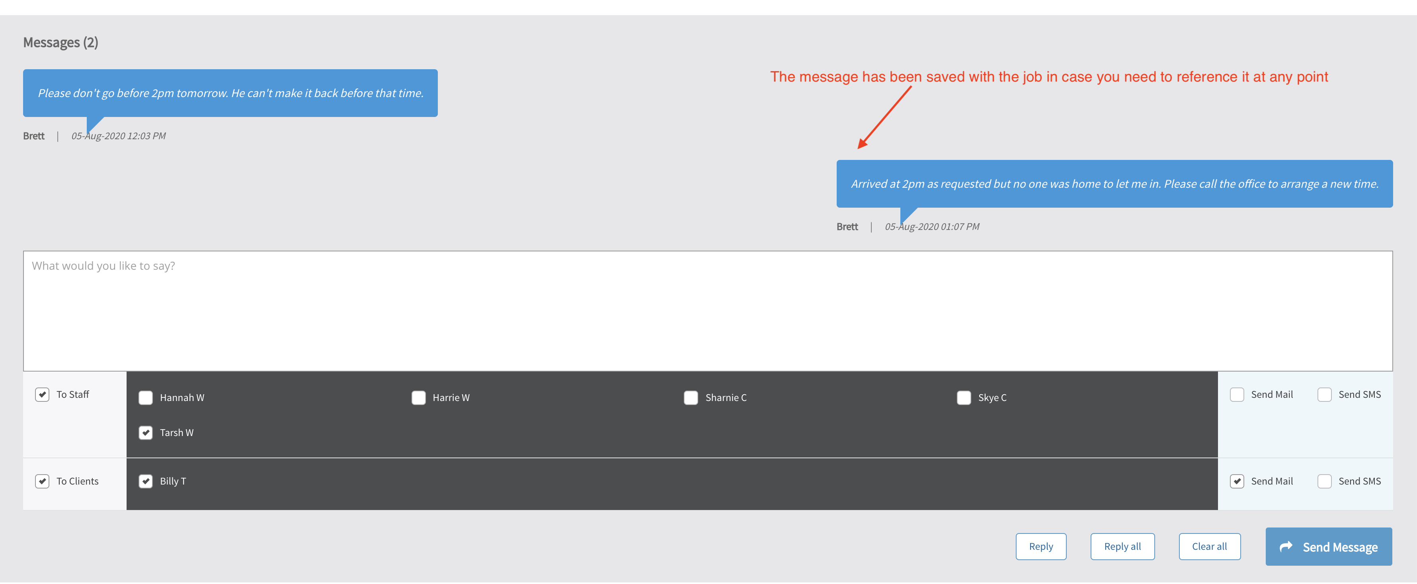Check the Hannah W staff recipient

[146, 398]
